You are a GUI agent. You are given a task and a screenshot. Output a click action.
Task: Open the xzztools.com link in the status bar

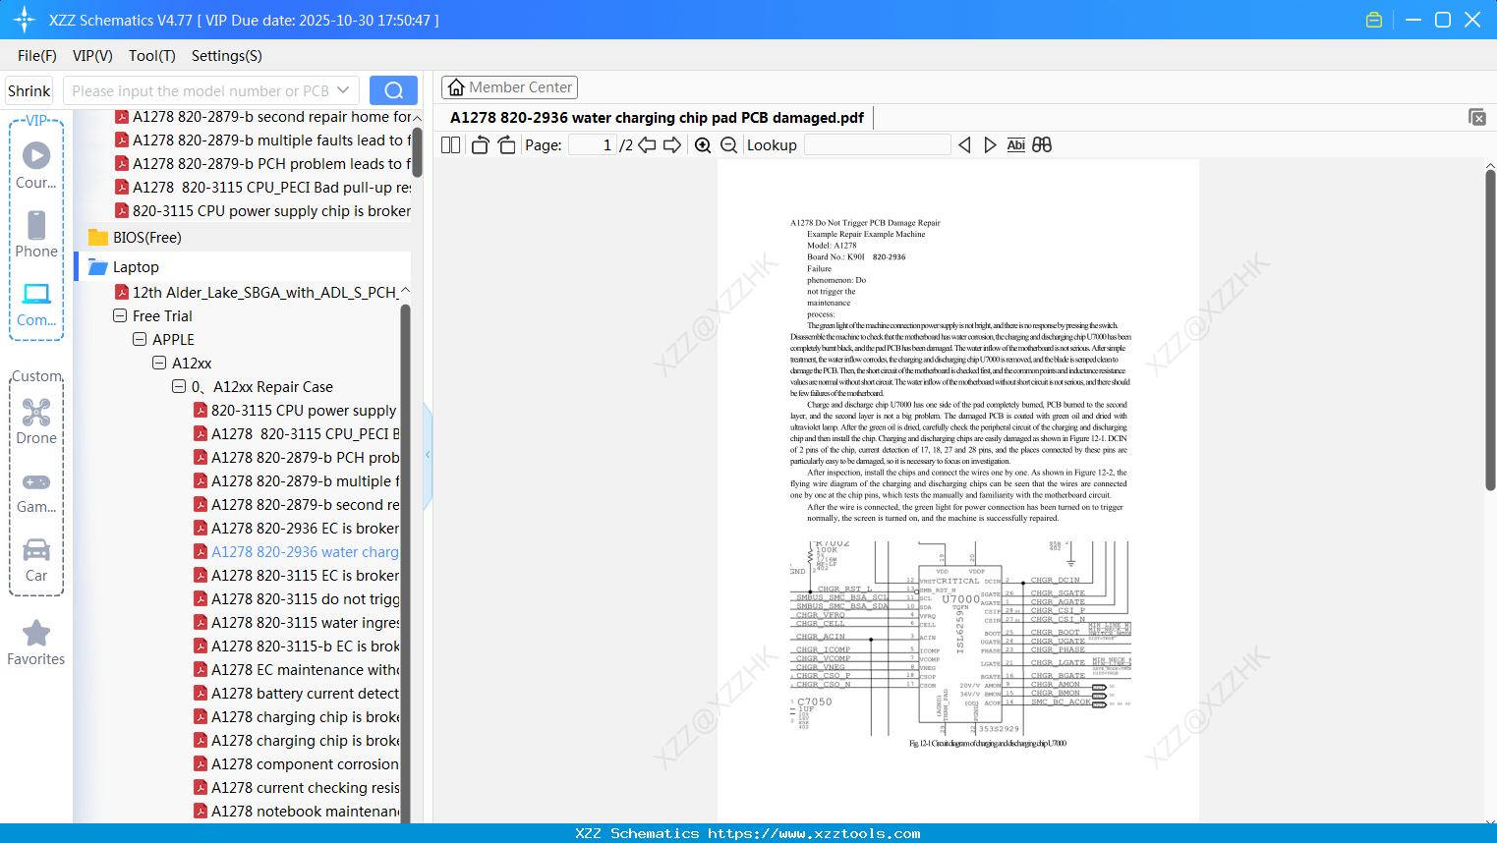(814, 833)
